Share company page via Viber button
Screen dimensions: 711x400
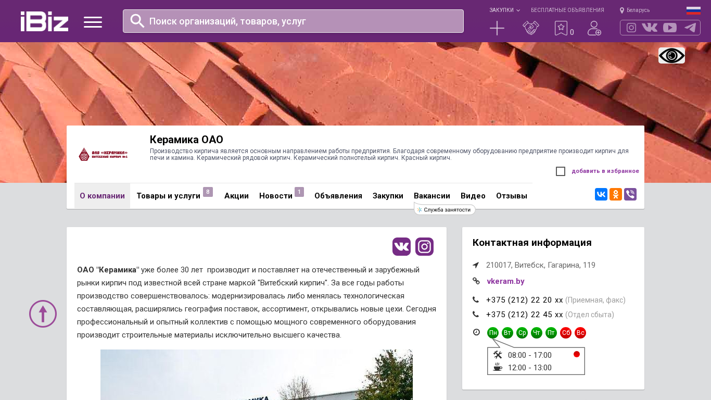coord(630,194)
